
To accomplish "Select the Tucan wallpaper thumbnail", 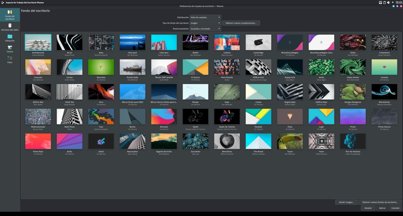I will pos(290,141).
